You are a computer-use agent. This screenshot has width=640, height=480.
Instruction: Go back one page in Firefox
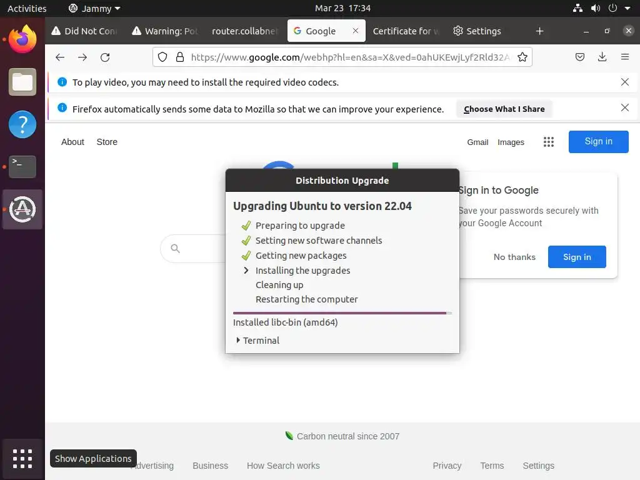pyautogui.click(x=60, y=57)
